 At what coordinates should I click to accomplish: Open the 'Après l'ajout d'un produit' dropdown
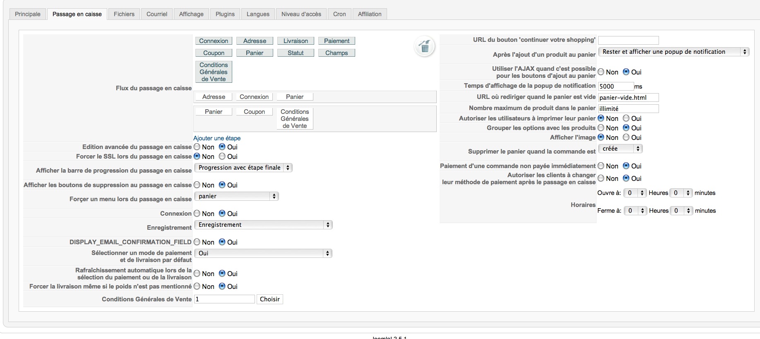point(673,52)
